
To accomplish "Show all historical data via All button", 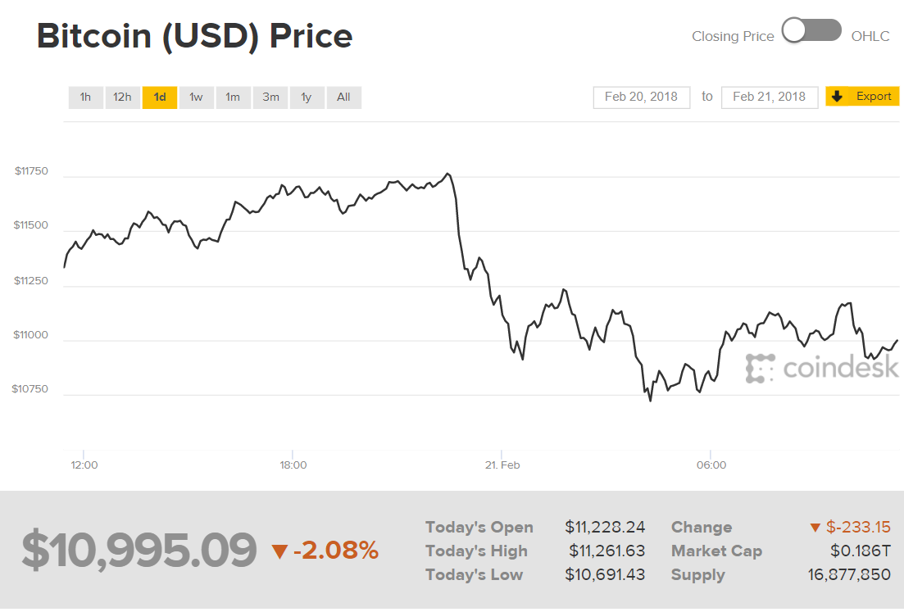I will [343, 97].
